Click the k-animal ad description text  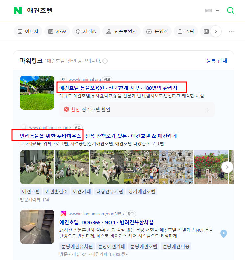pyautogui.click(x=132, y=96)
